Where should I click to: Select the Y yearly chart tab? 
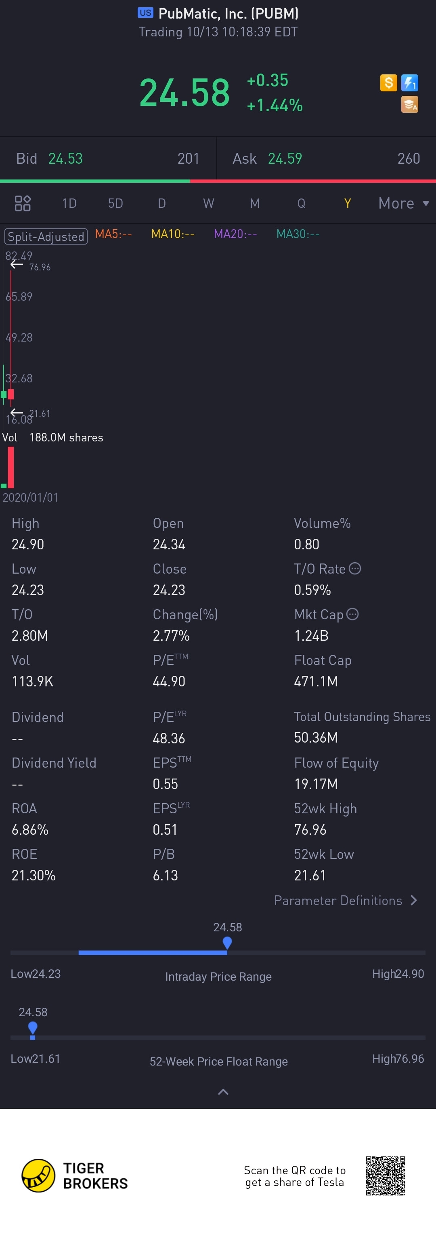point(347,203)
